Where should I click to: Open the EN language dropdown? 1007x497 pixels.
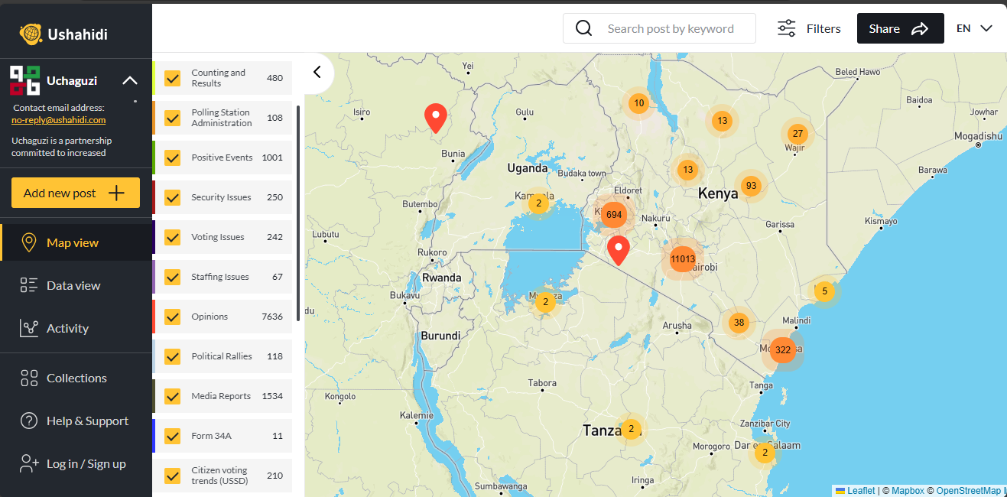pos(974,28)
